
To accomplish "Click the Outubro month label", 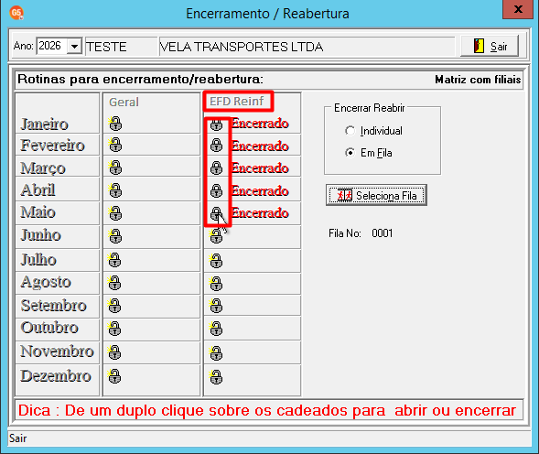I will click(49, 328).
